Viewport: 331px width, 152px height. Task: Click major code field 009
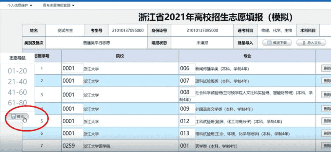click(x=187, y=108)
